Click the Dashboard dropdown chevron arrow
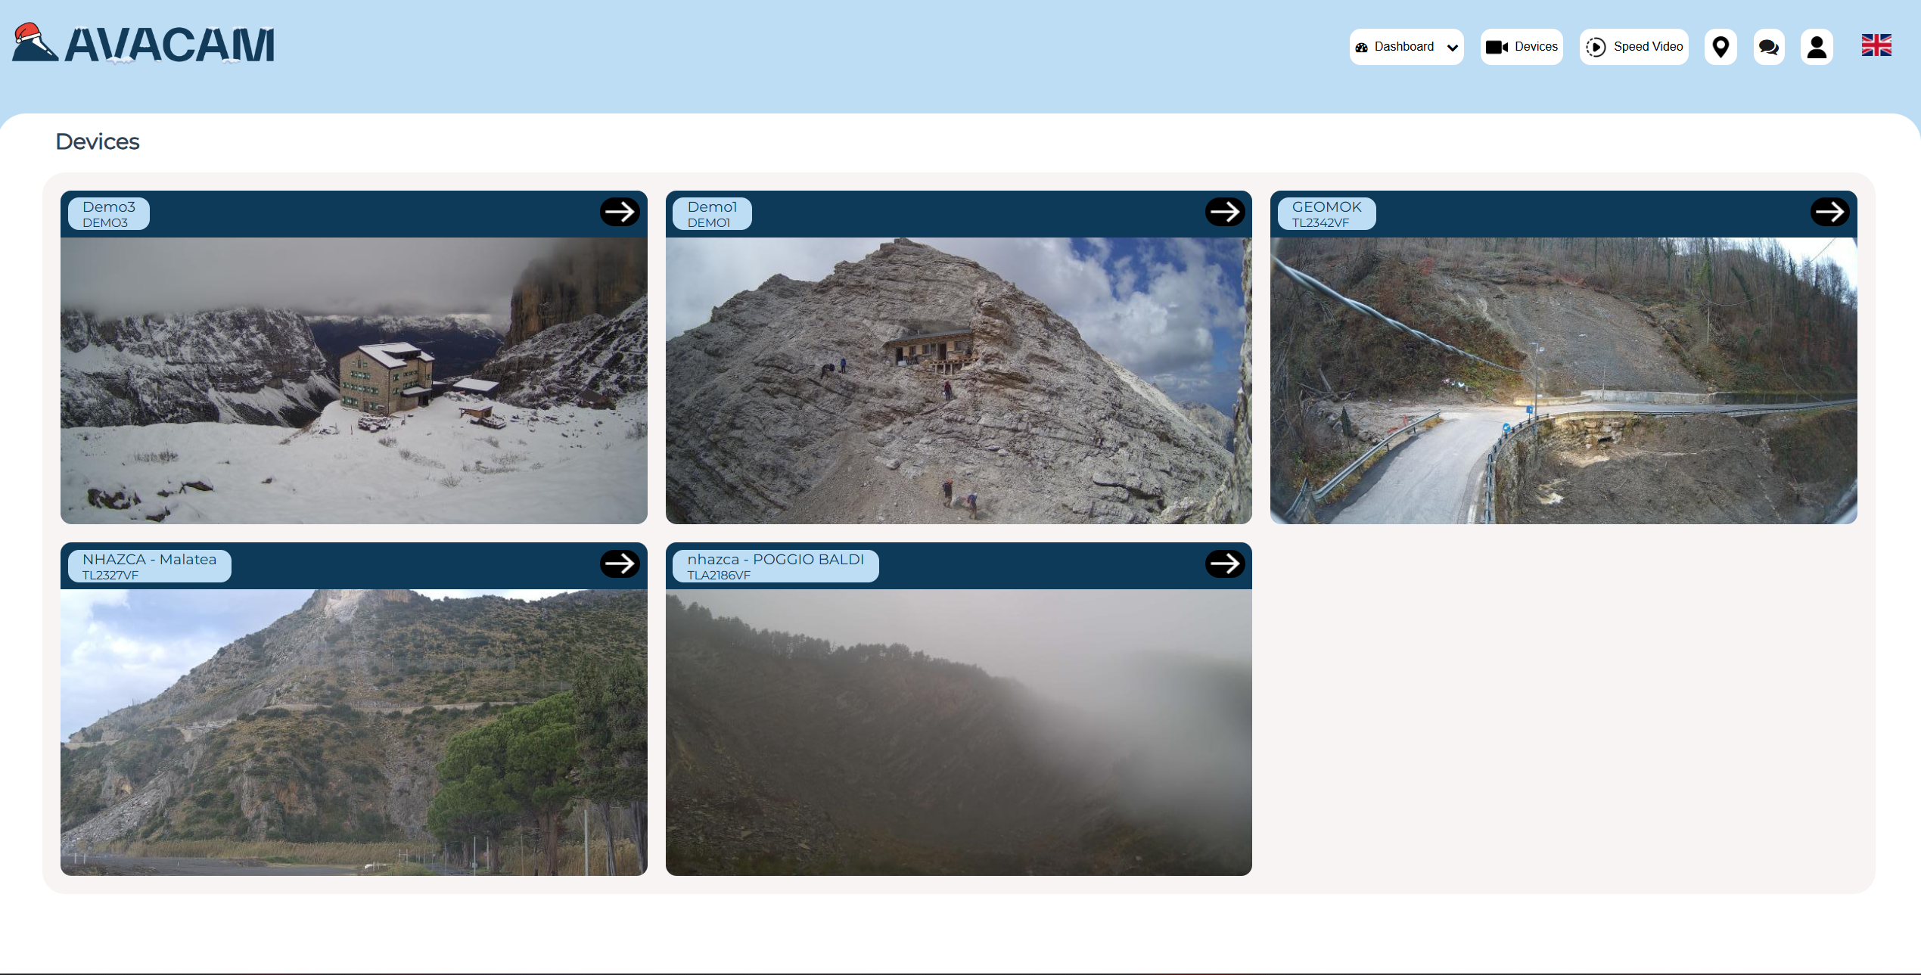 click(x=1452, y=48)
